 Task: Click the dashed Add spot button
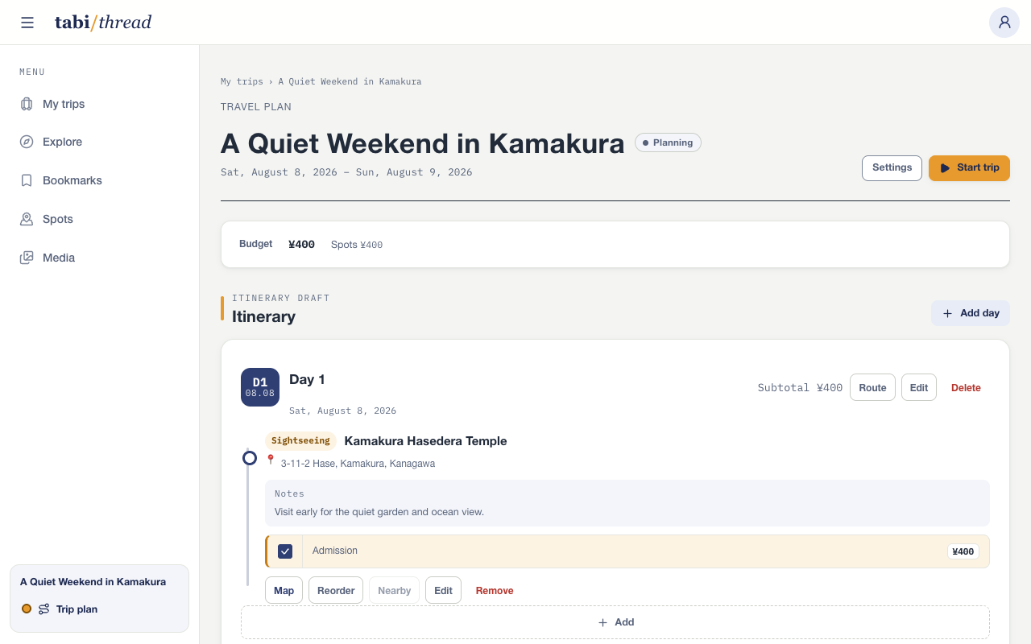point(615,622)
